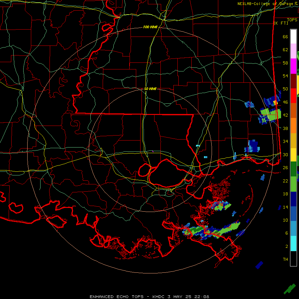This screenshot has width=299, height=299.
Task: Click the gold legend swatch
Action: pyautogui.click(x=293, y=141)
